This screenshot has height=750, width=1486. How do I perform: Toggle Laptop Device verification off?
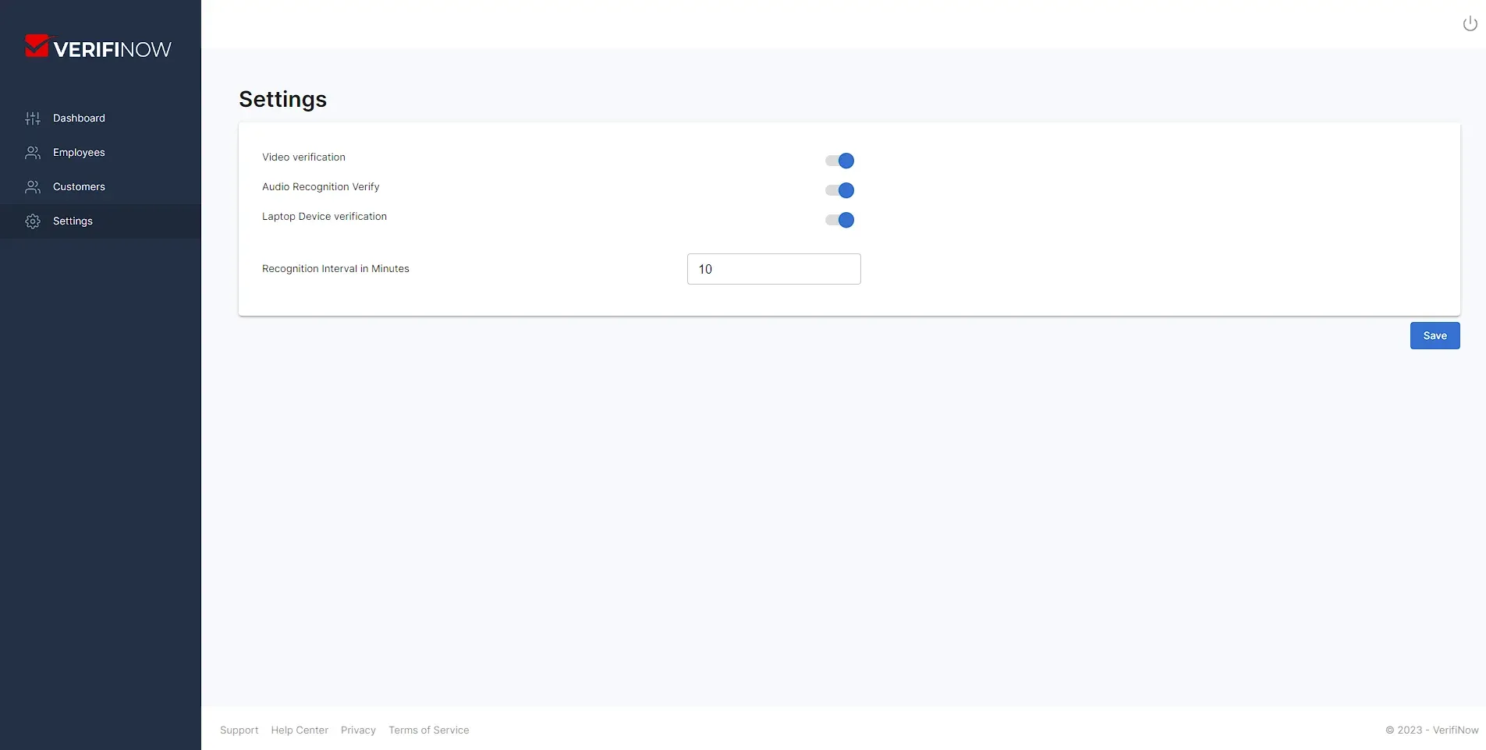pyautogui.click(x=839, y=220)
